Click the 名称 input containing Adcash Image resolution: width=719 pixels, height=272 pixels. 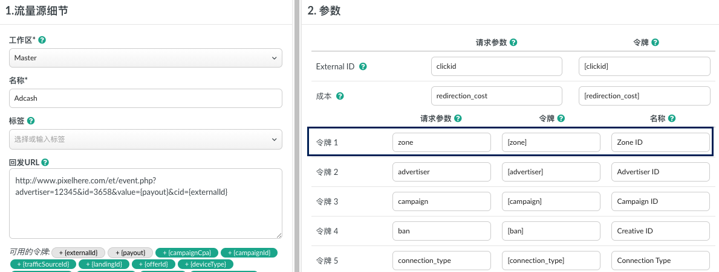[x=146, y=98]
